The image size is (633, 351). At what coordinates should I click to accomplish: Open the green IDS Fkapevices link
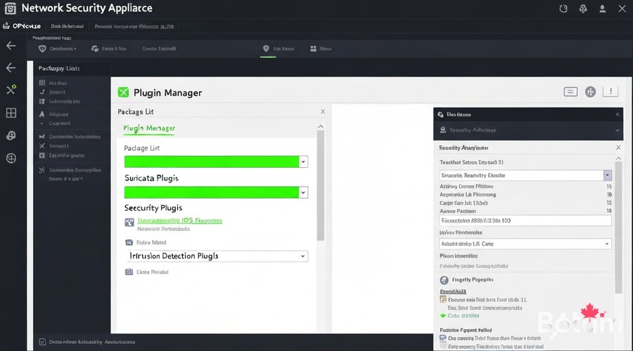coord(179,220)
